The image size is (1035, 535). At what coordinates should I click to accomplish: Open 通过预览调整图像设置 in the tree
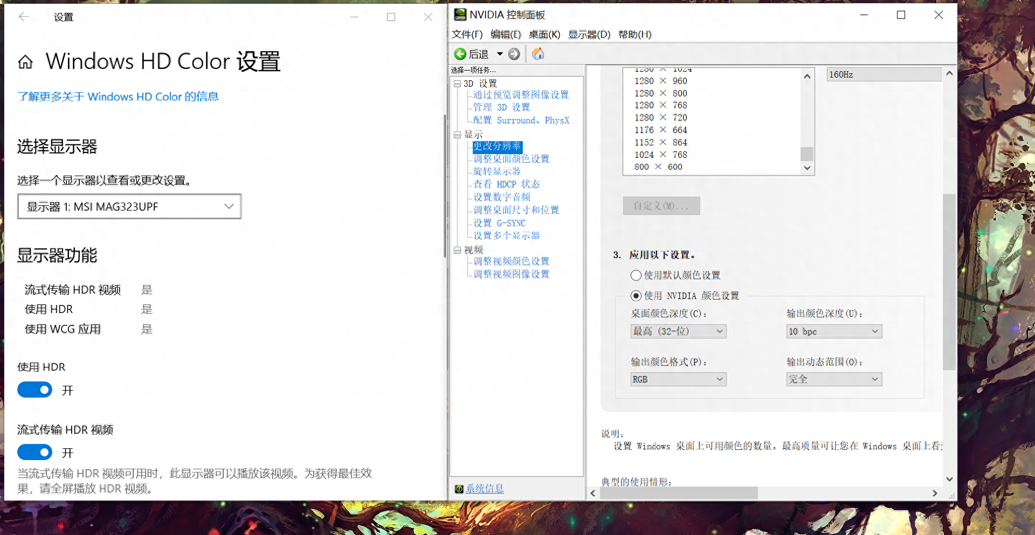(521, 95)
